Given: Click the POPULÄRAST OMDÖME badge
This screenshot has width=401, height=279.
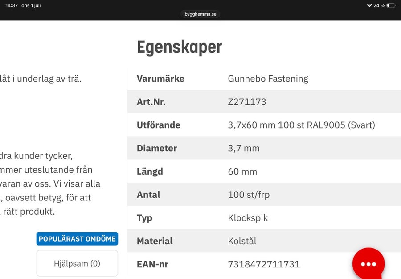Looking at the screenshot, I should pos(77,239).
